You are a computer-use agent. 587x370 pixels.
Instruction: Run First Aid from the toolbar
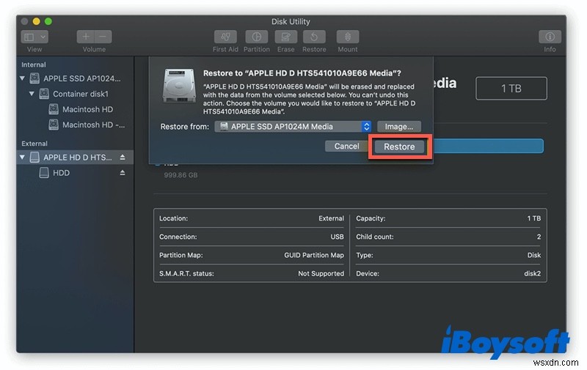pyautogui.click(x=225, y=37)
